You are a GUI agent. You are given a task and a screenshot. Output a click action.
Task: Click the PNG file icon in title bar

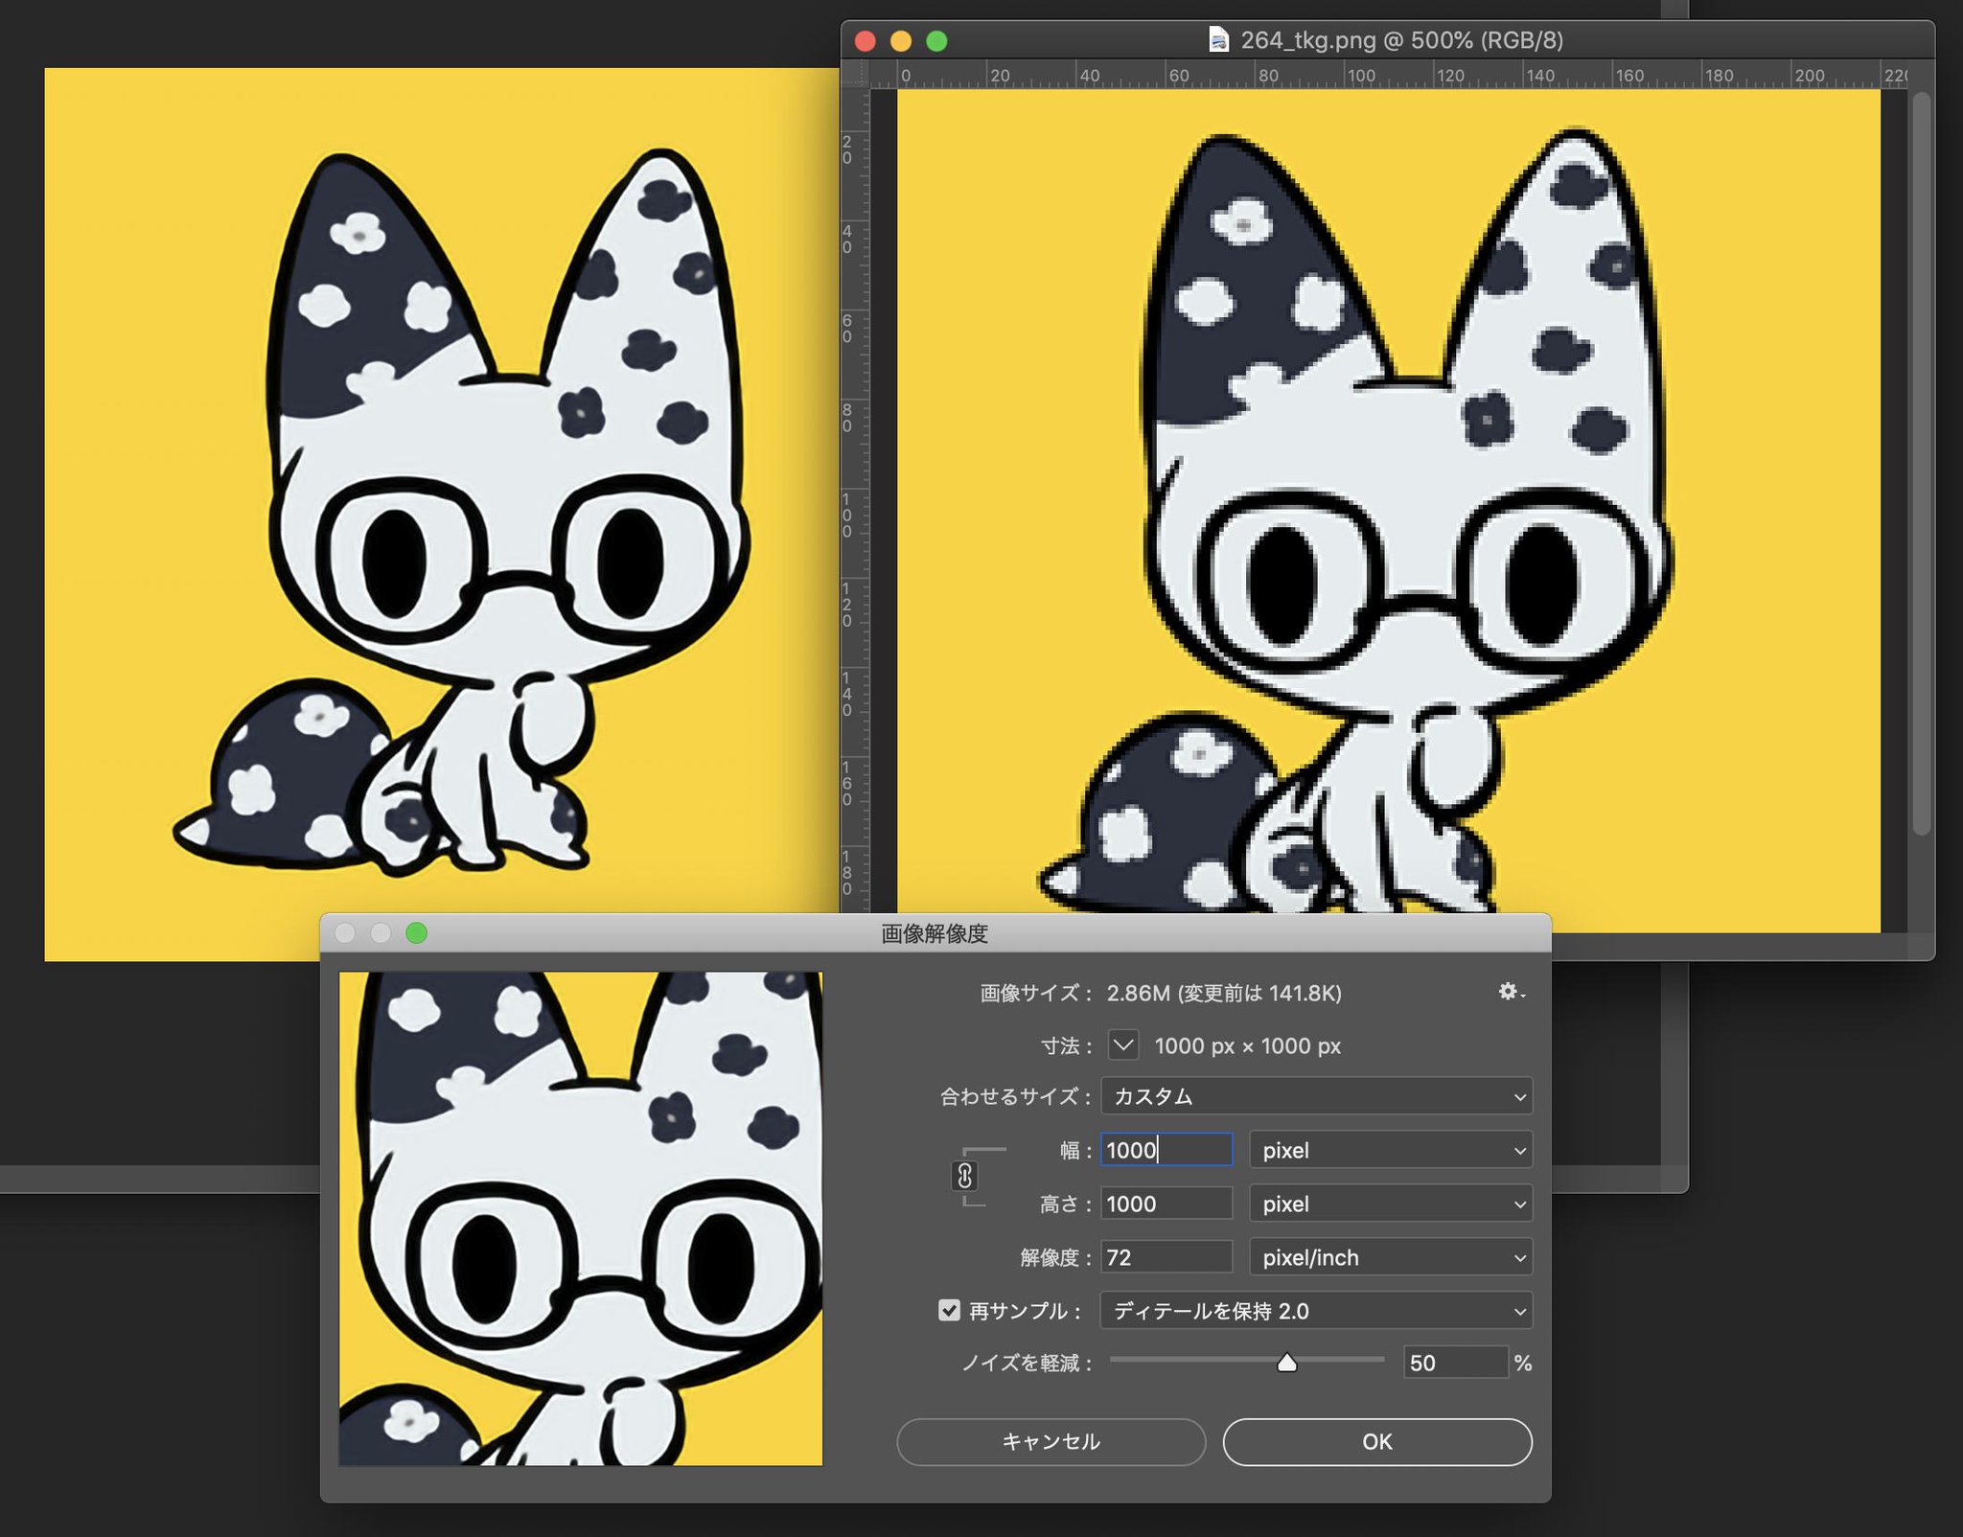pos(1218,40)
